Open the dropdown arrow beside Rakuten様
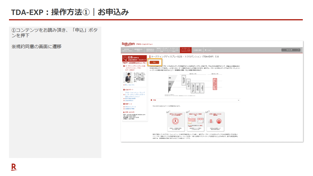313x176 pixels. tap(299, 50)
